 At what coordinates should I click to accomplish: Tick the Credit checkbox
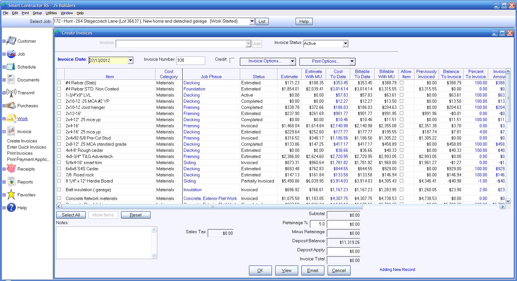coord(232,60)
